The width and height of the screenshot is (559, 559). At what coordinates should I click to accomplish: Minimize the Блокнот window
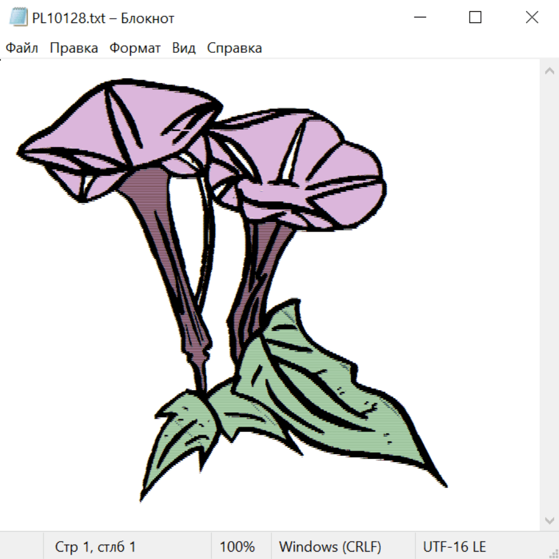pos(419,18)
